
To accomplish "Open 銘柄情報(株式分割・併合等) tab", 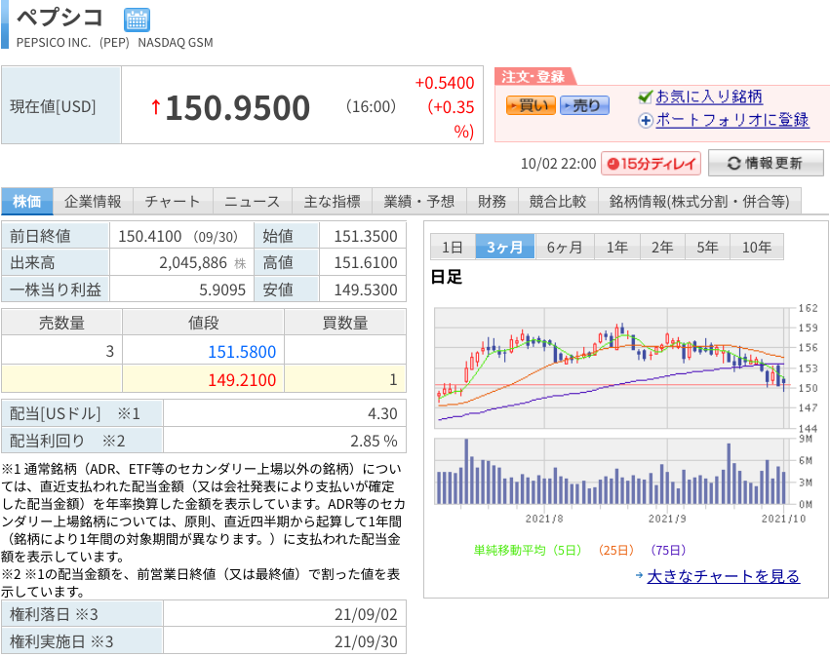I will tap(699, 201).
